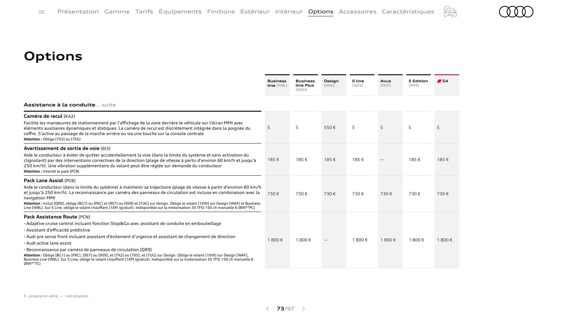Click the 73/97 page indicator
Viewport: 571px width, 321px height.
tap(285, 309)
